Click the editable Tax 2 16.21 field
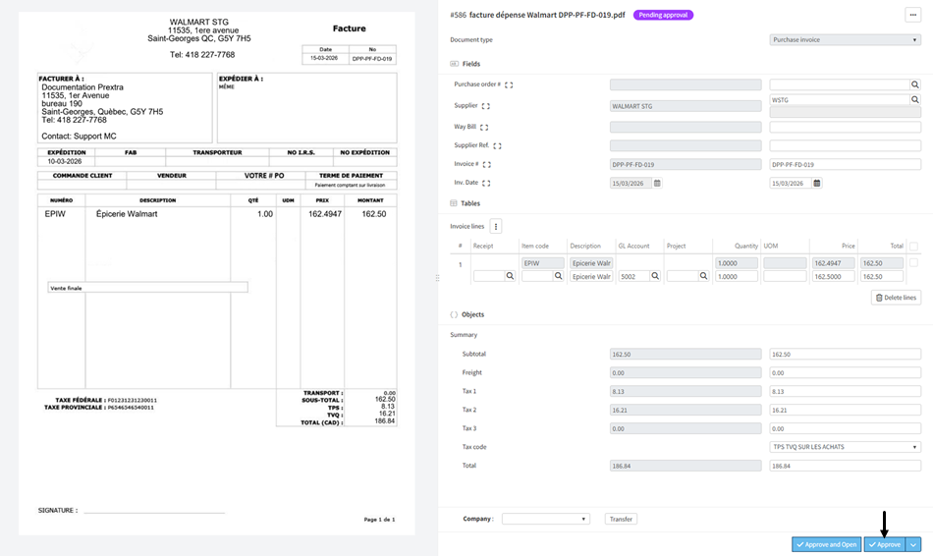The height and width of the screenshot is (556, 933). 845,410
